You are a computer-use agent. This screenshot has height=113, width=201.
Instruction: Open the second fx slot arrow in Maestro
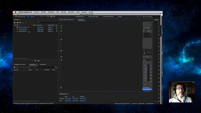click(x=150, y=35)
